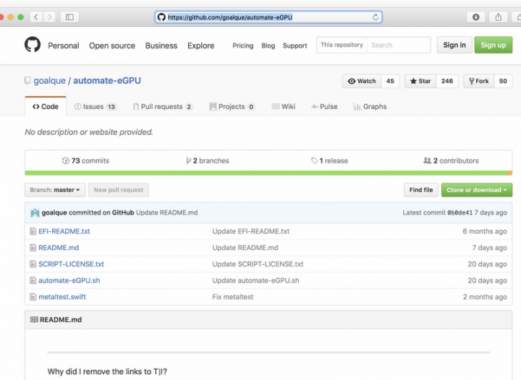Star the automate-eGPU repository
The width and height of the screenshot is (521, 380).
tap(420, 81)
